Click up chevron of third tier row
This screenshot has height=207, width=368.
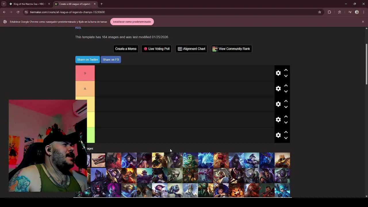tap(286, 101)
